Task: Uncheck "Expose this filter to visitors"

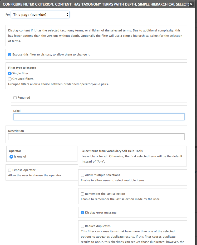Action: coord(10,54)
